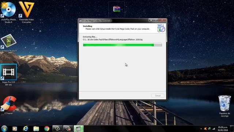The image size is (234, 132).
Task: Cancel the K-Lite Codec Pack installation
Action: click(158, 96)
